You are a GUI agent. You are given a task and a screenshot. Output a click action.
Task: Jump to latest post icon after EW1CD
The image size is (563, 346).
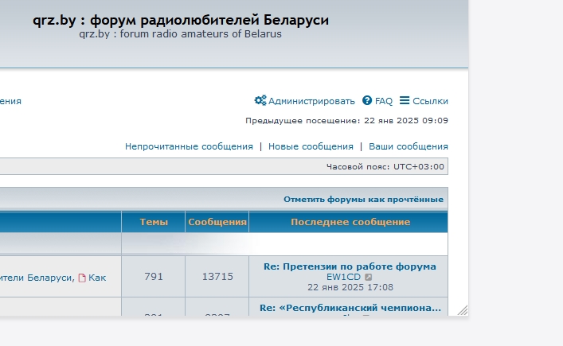(369, 277)
